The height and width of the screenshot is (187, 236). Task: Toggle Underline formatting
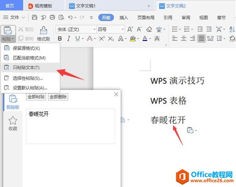point(77,39)
